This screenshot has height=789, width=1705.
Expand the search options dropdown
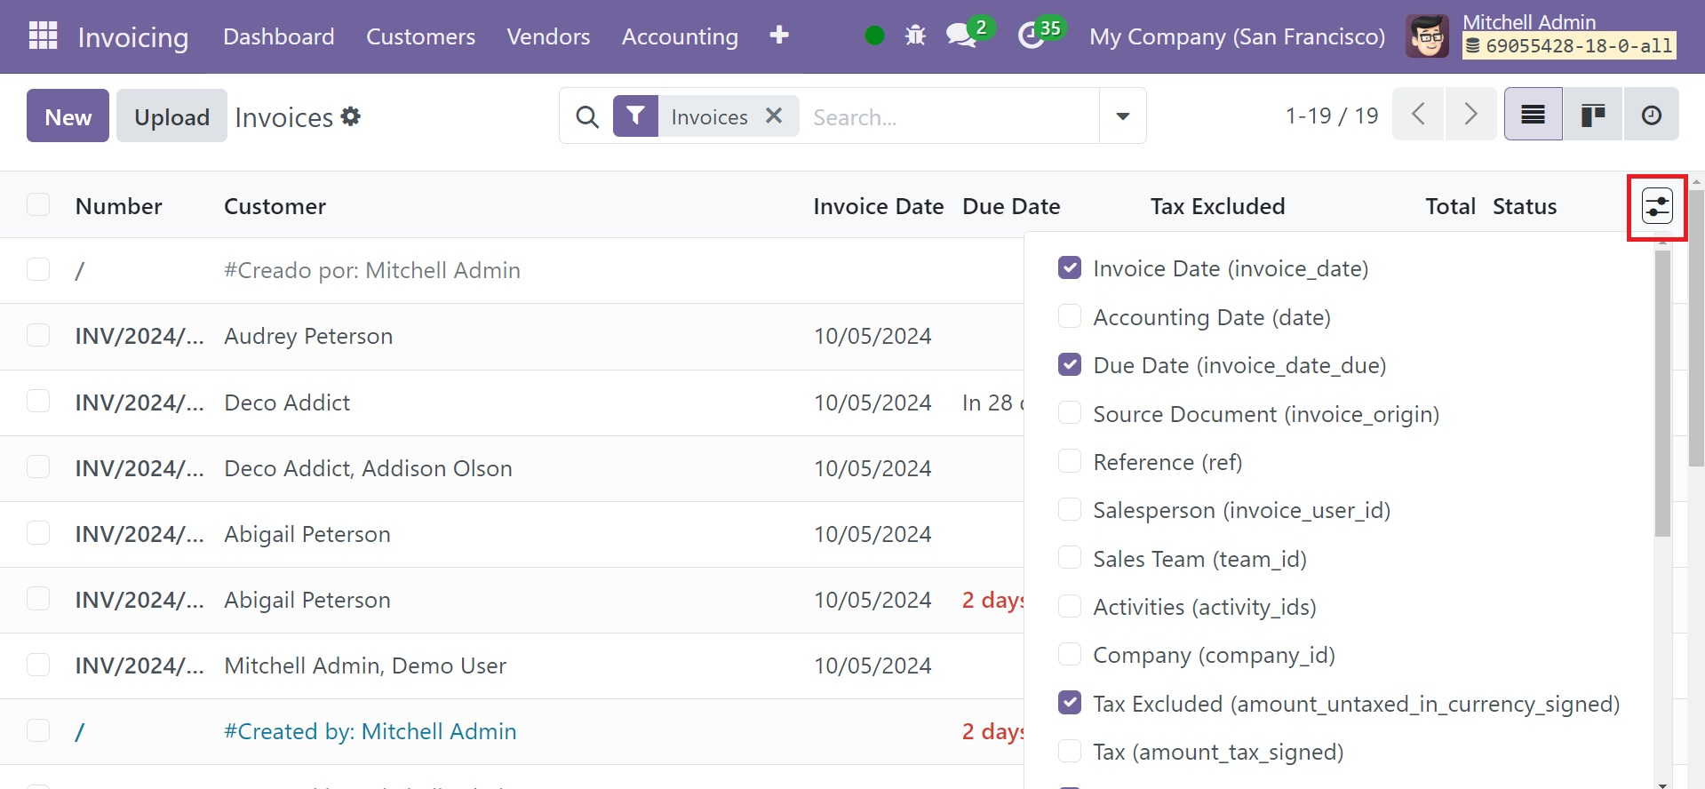pyautogui.click(x=1122, y=116)
